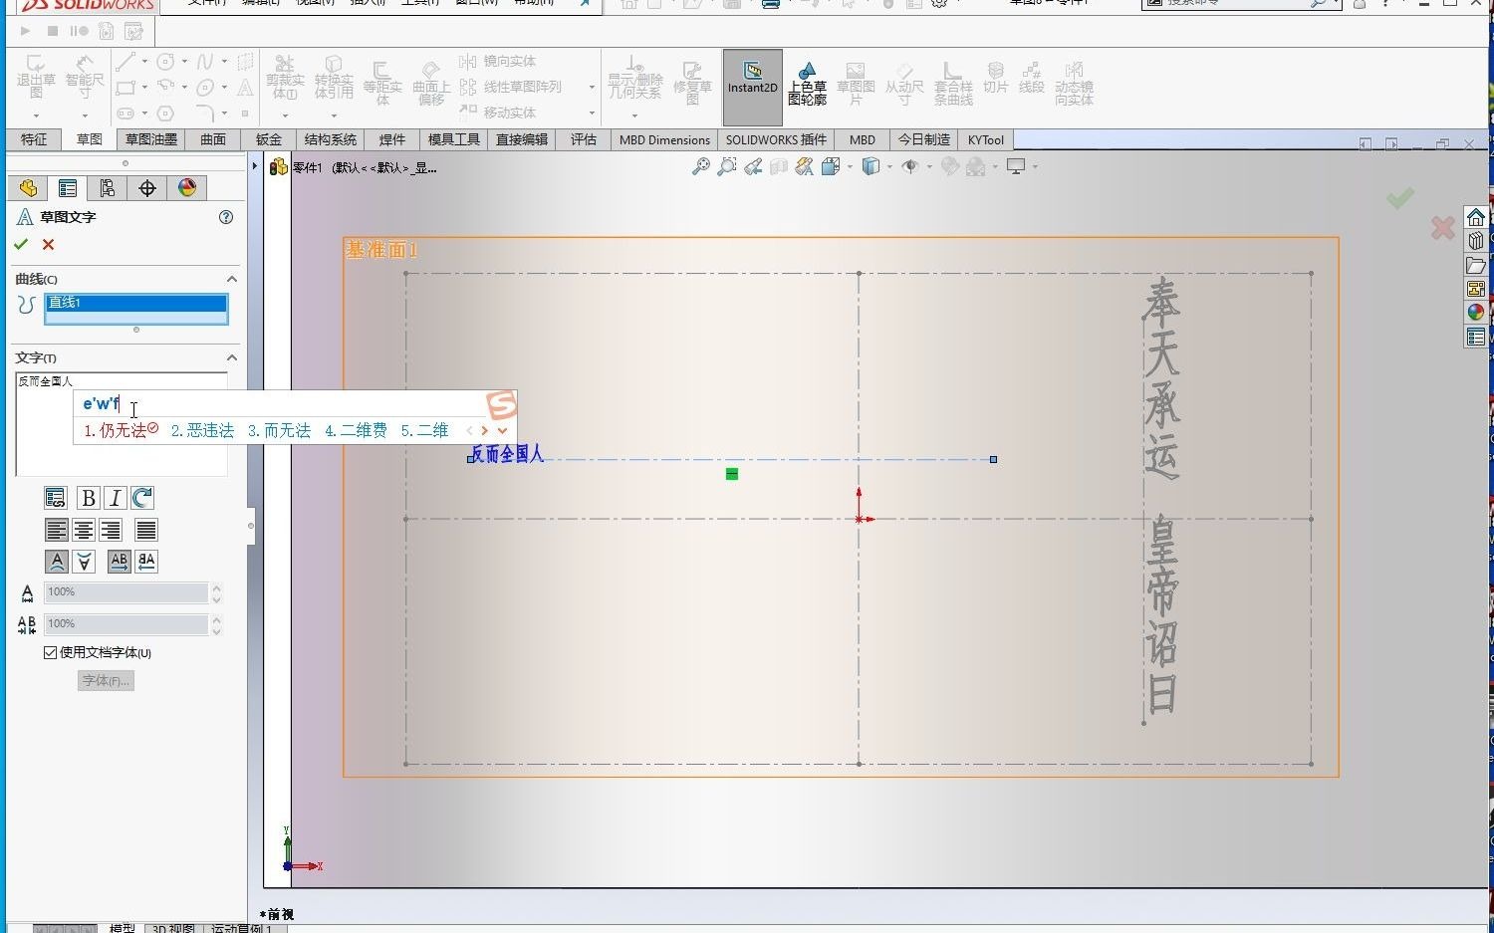Image resolution: width=1494 pixels, height=933 pixels.
Task: Open View Settings monitor dropdown arrow
Action: click(1036, 167)
